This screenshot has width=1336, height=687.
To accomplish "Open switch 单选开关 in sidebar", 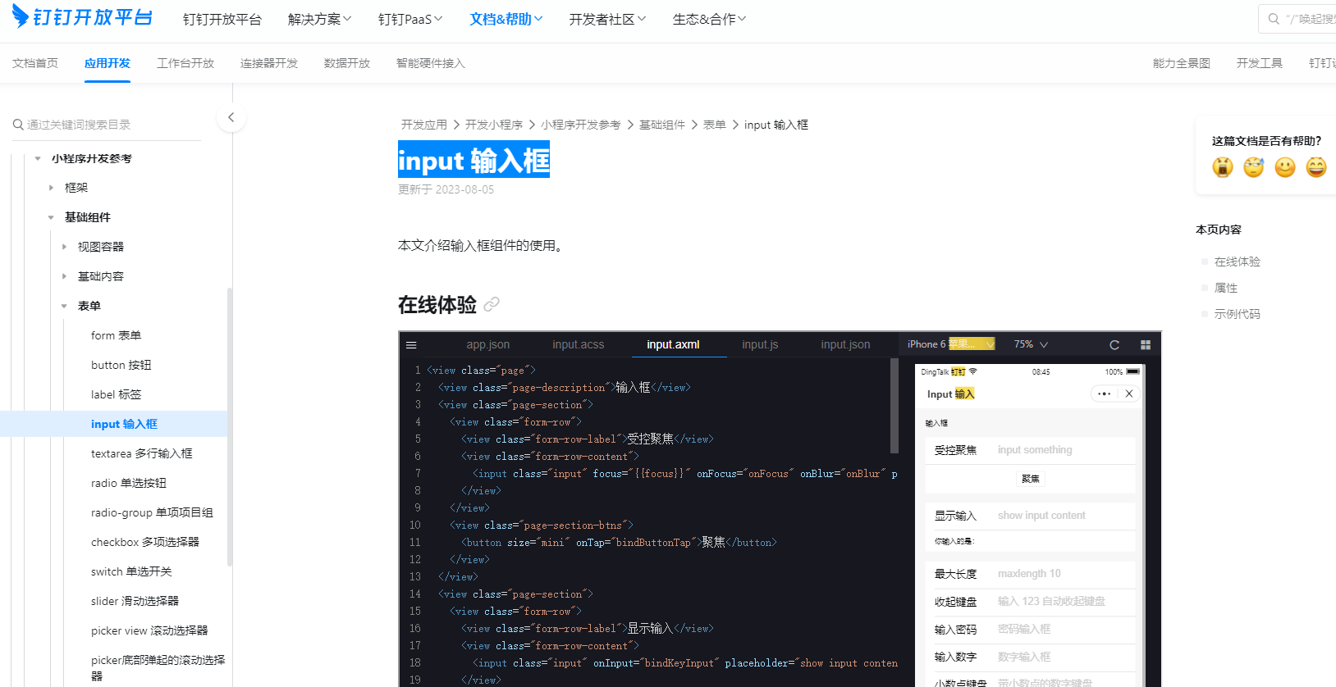I will 131,571.
